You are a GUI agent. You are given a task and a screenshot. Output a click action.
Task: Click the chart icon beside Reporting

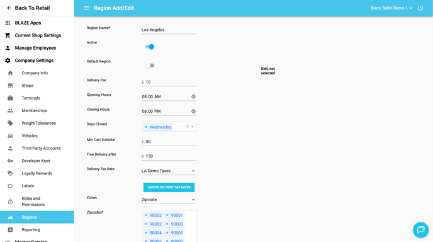[x=10, y=229]
